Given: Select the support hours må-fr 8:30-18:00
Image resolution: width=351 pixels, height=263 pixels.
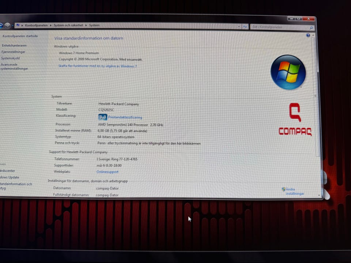Looking at the screenshot, I should pos(109,165).
